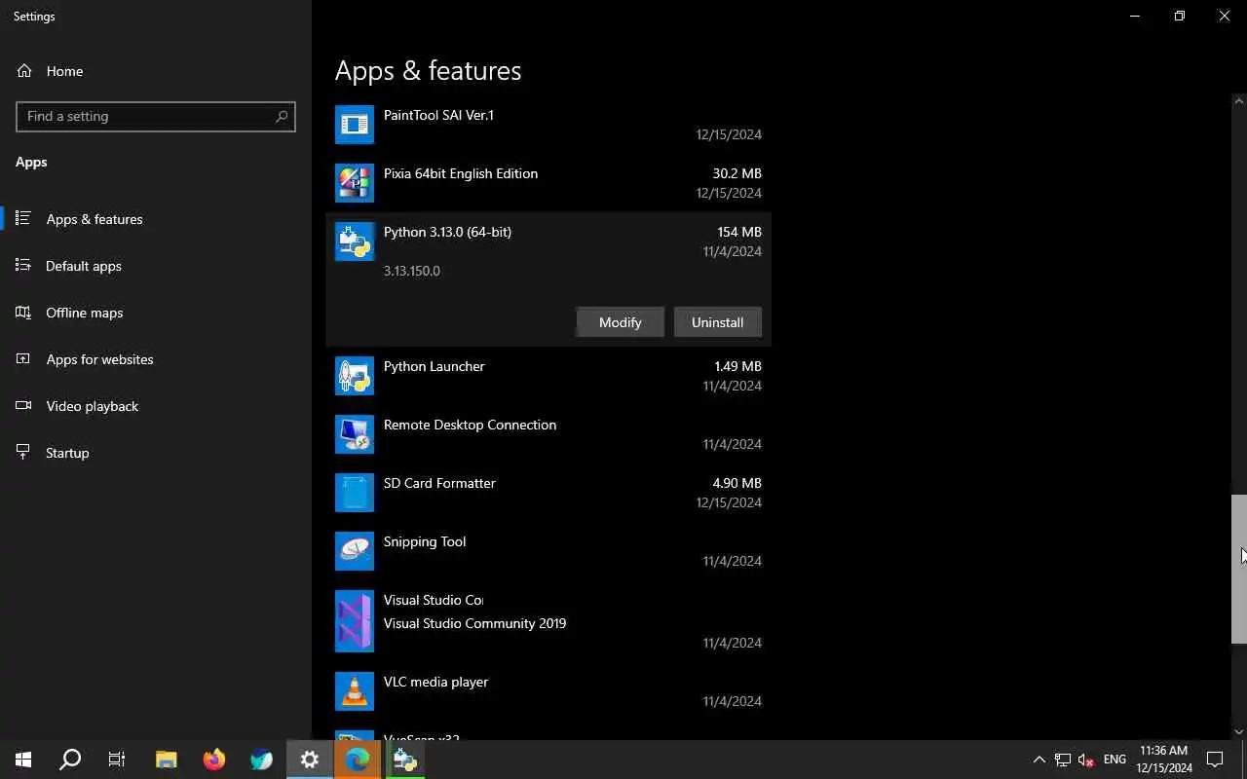
Task: Select Visual Studio Community 2019 text
Action: pyautogui.click(x=474, y=623)
